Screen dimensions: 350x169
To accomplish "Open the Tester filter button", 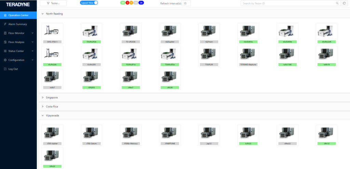I will [x=53, y=3].
